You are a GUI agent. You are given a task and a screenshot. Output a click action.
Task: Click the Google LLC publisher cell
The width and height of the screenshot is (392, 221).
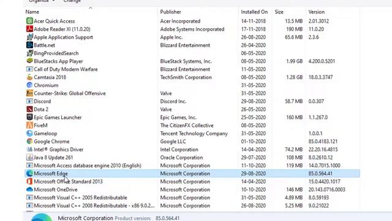pos(173,141)
